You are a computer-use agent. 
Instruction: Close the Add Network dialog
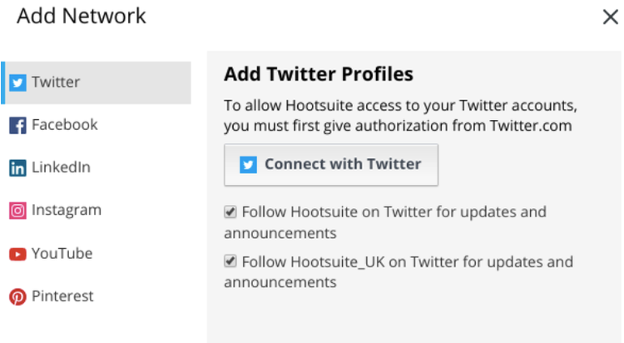click(x=610, y=17)
